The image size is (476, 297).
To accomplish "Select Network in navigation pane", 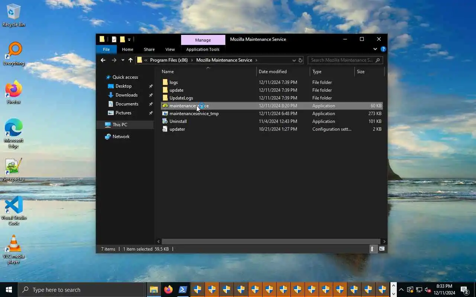I will (121, 137).
